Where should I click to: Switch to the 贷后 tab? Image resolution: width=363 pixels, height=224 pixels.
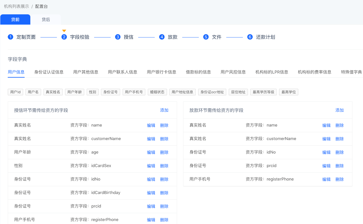(46, 19)
